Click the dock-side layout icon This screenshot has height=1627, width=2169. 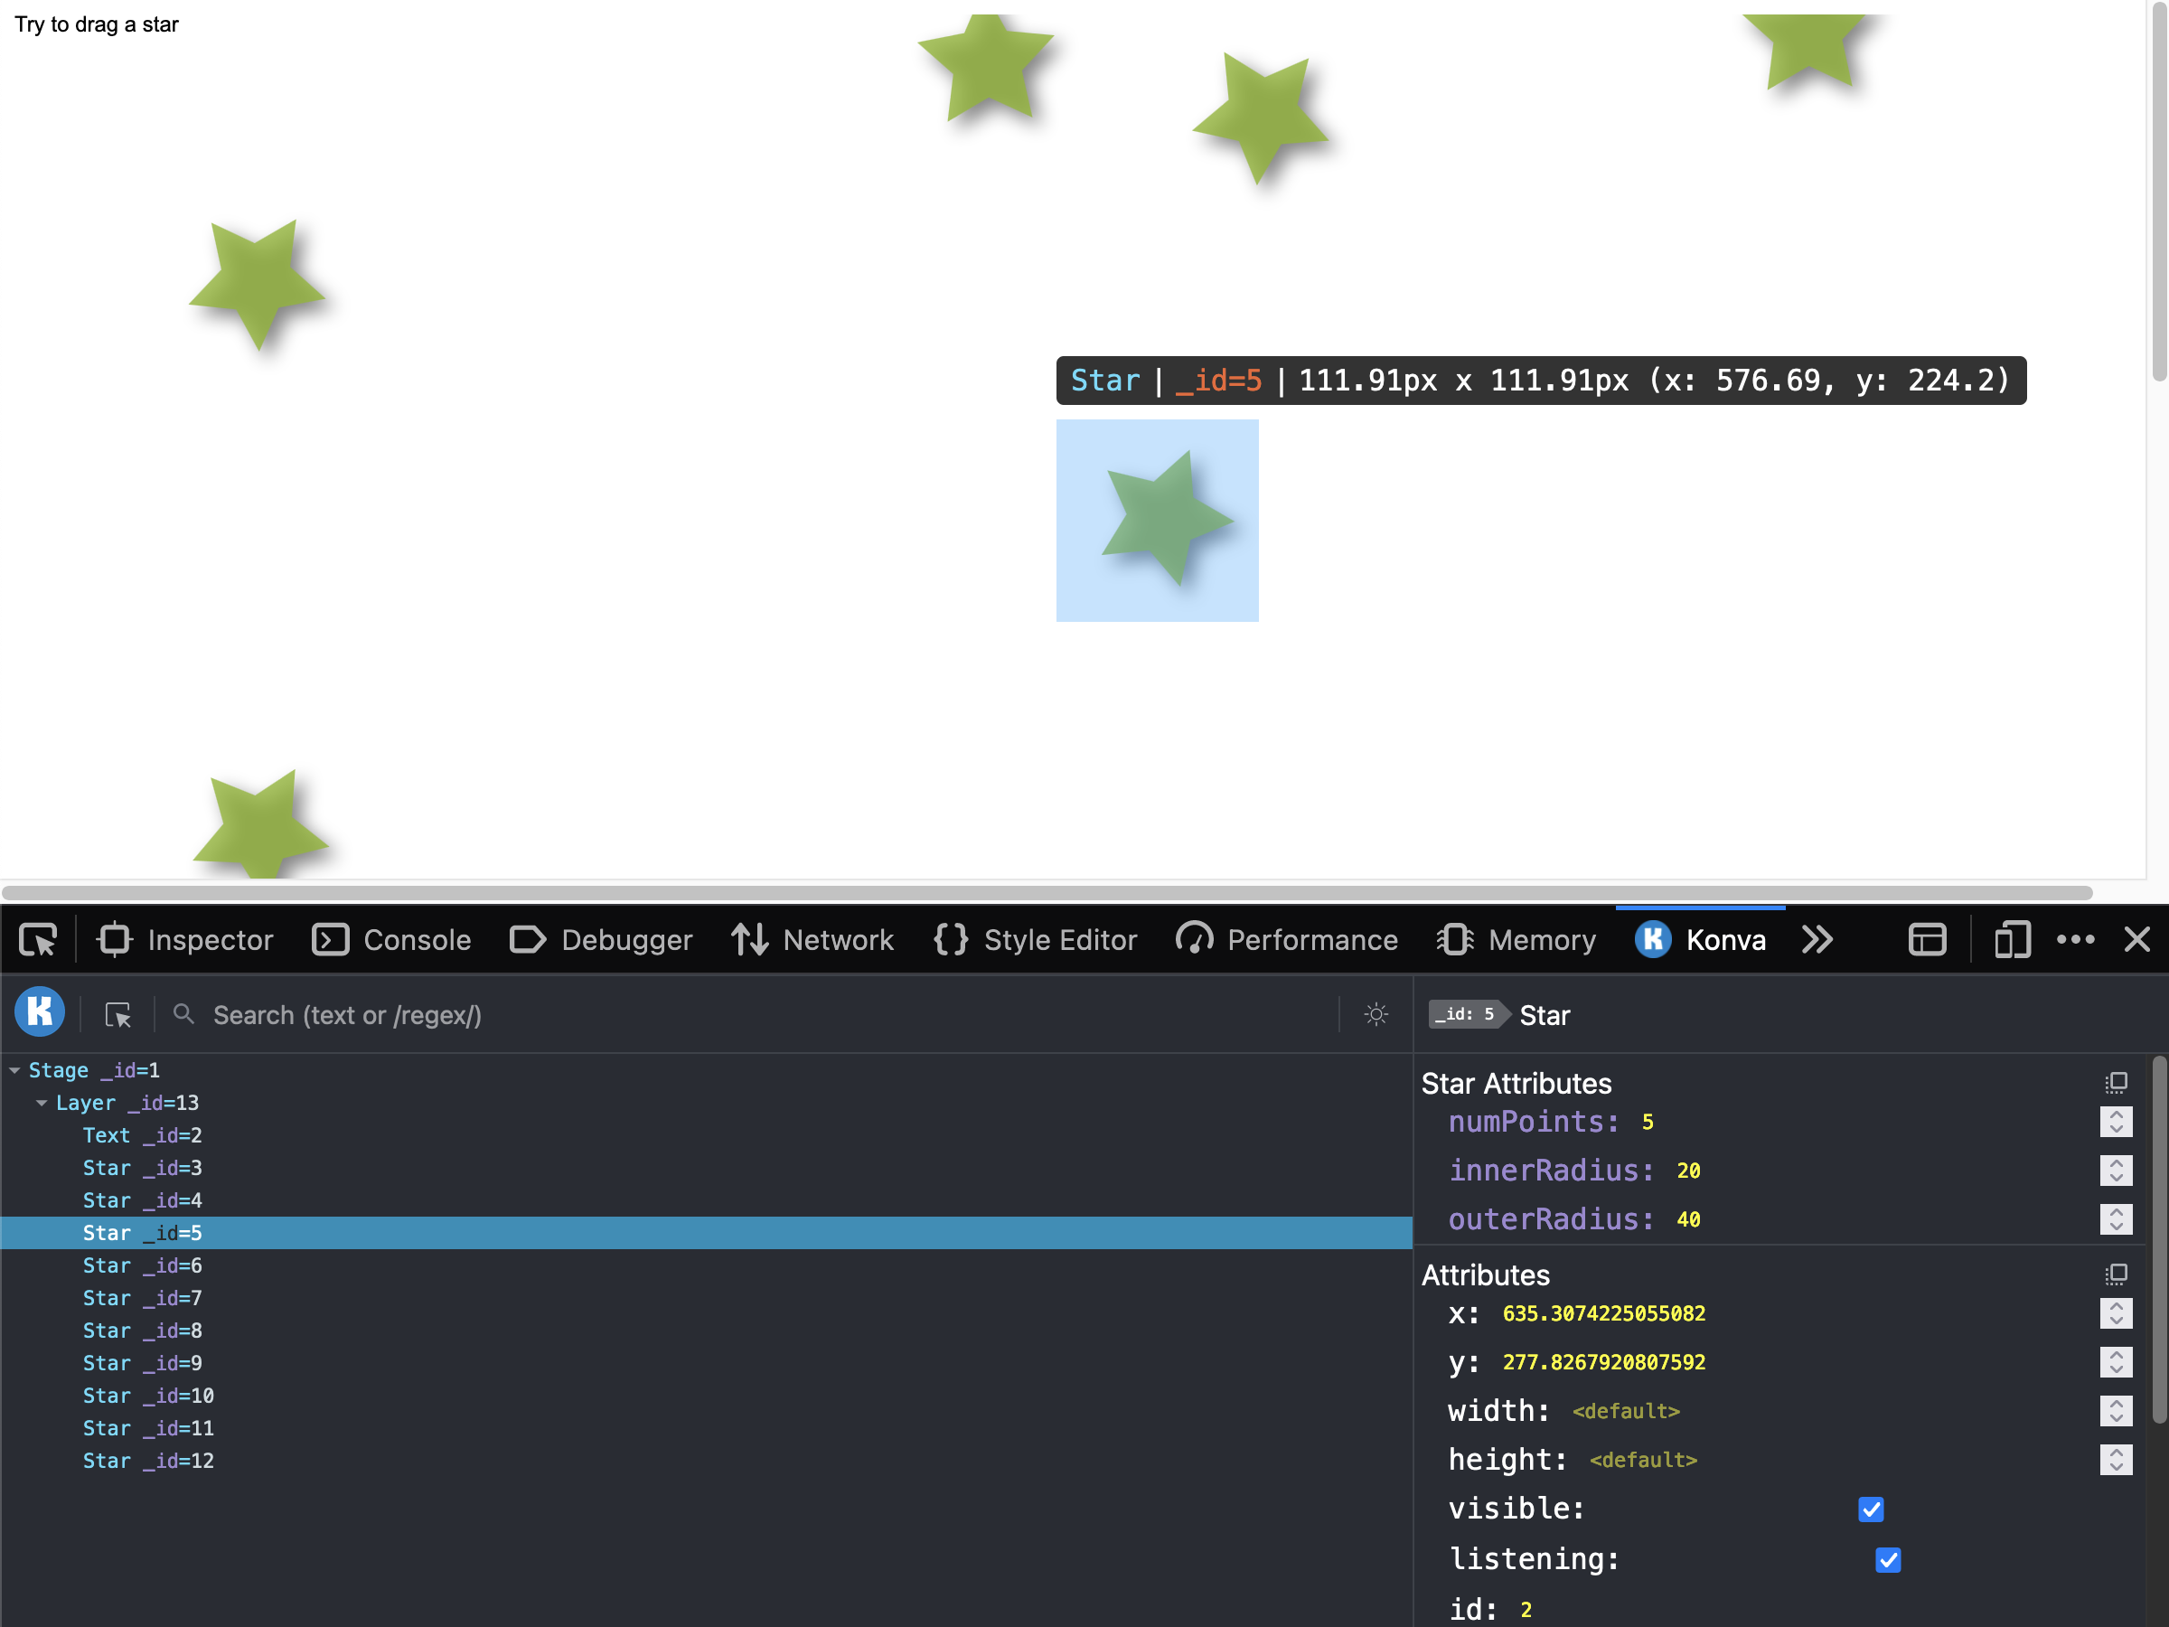pyautogui.click(x=1927, y=939)
